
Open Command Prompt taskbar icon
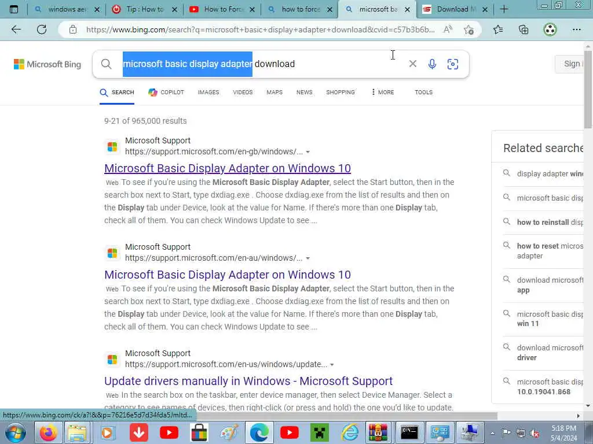click(x=409, y=432)
